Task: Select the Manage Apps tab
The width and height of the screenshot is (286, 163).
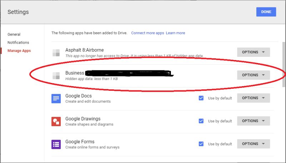Action: click(x=19, y=51)
